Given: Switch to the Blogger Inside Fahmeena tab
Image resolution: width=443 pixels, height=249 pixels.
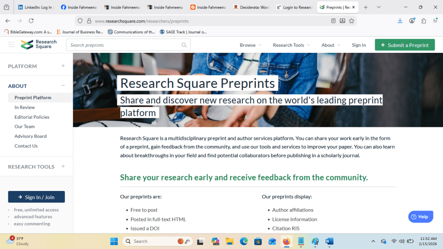Looking at the screenshot, I should (208, 7).
